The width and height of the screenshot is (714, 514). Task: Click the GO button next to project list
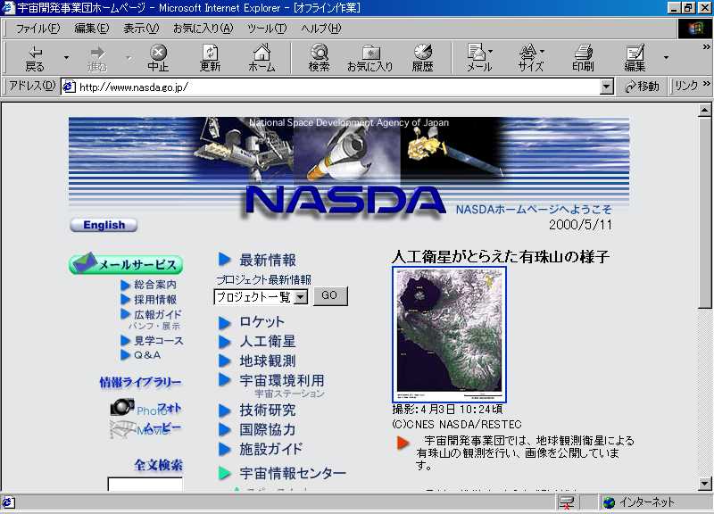(x=329, y=296)
